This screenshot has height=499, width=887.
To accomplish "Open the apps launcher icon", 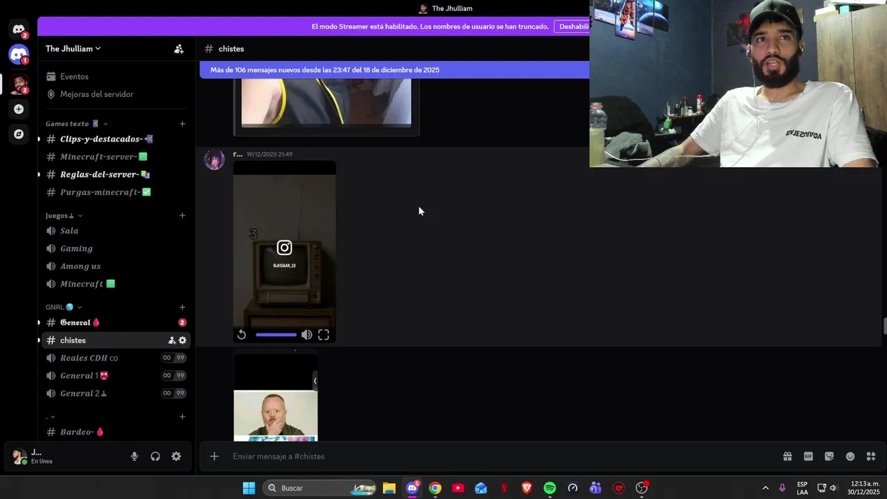I will pos(871,456).
